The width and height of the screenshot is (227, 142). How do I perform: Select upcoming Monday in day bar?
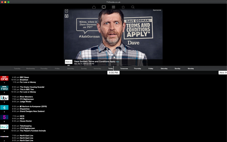click(x=191, y=68)
